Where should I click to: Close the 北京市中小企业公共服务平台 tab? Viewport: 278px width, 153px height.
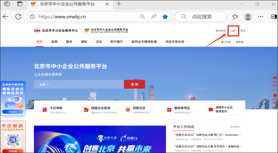[107, 4]
